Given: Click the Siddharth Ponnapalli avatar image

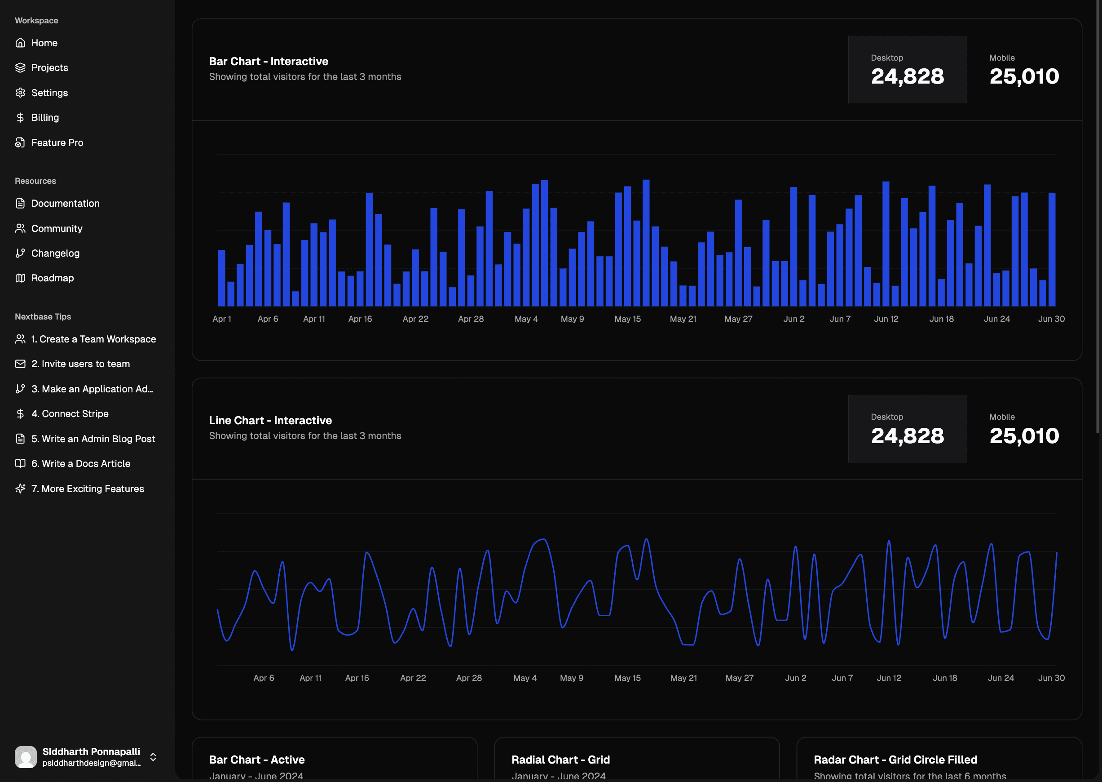Looking at the screenshot, I should (x=26, y=757).
